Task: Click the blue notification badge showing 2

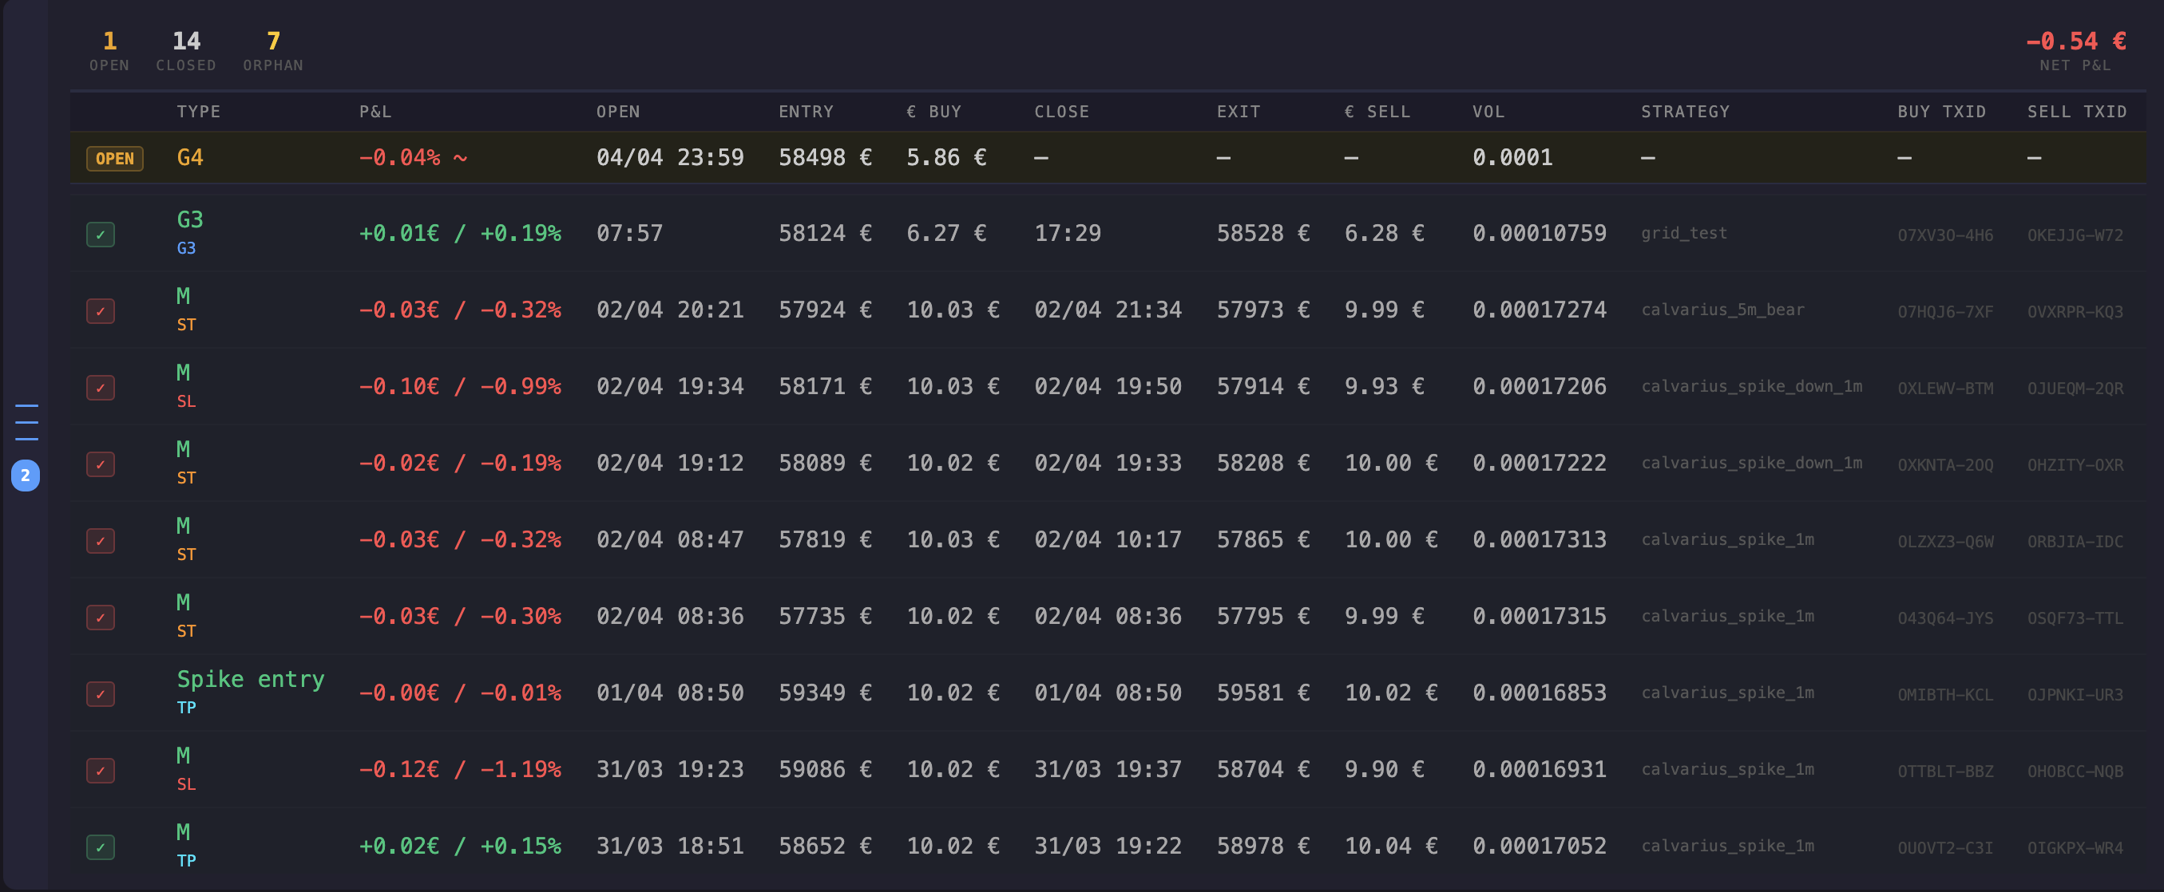Action: [25, 474]
